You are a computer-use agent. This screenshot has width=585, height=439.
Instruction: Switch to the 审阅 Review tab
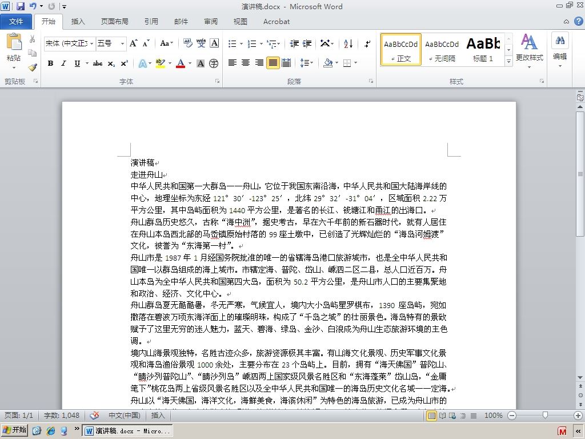(x=211, y=22)
